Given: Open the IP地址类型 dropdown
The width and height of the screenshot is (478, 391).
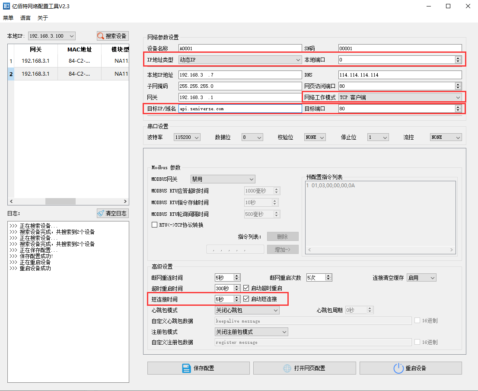Looking at the screenshot, I should point(240,60).
